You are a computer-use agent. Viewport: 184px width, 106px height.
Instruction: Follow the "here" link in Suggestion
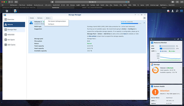[125, 34]
